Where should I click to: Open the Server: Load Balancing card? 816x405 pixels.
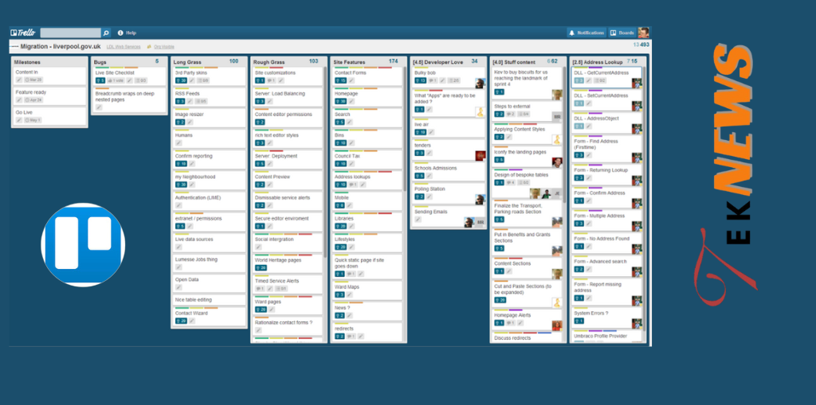[x=287, y=97]
